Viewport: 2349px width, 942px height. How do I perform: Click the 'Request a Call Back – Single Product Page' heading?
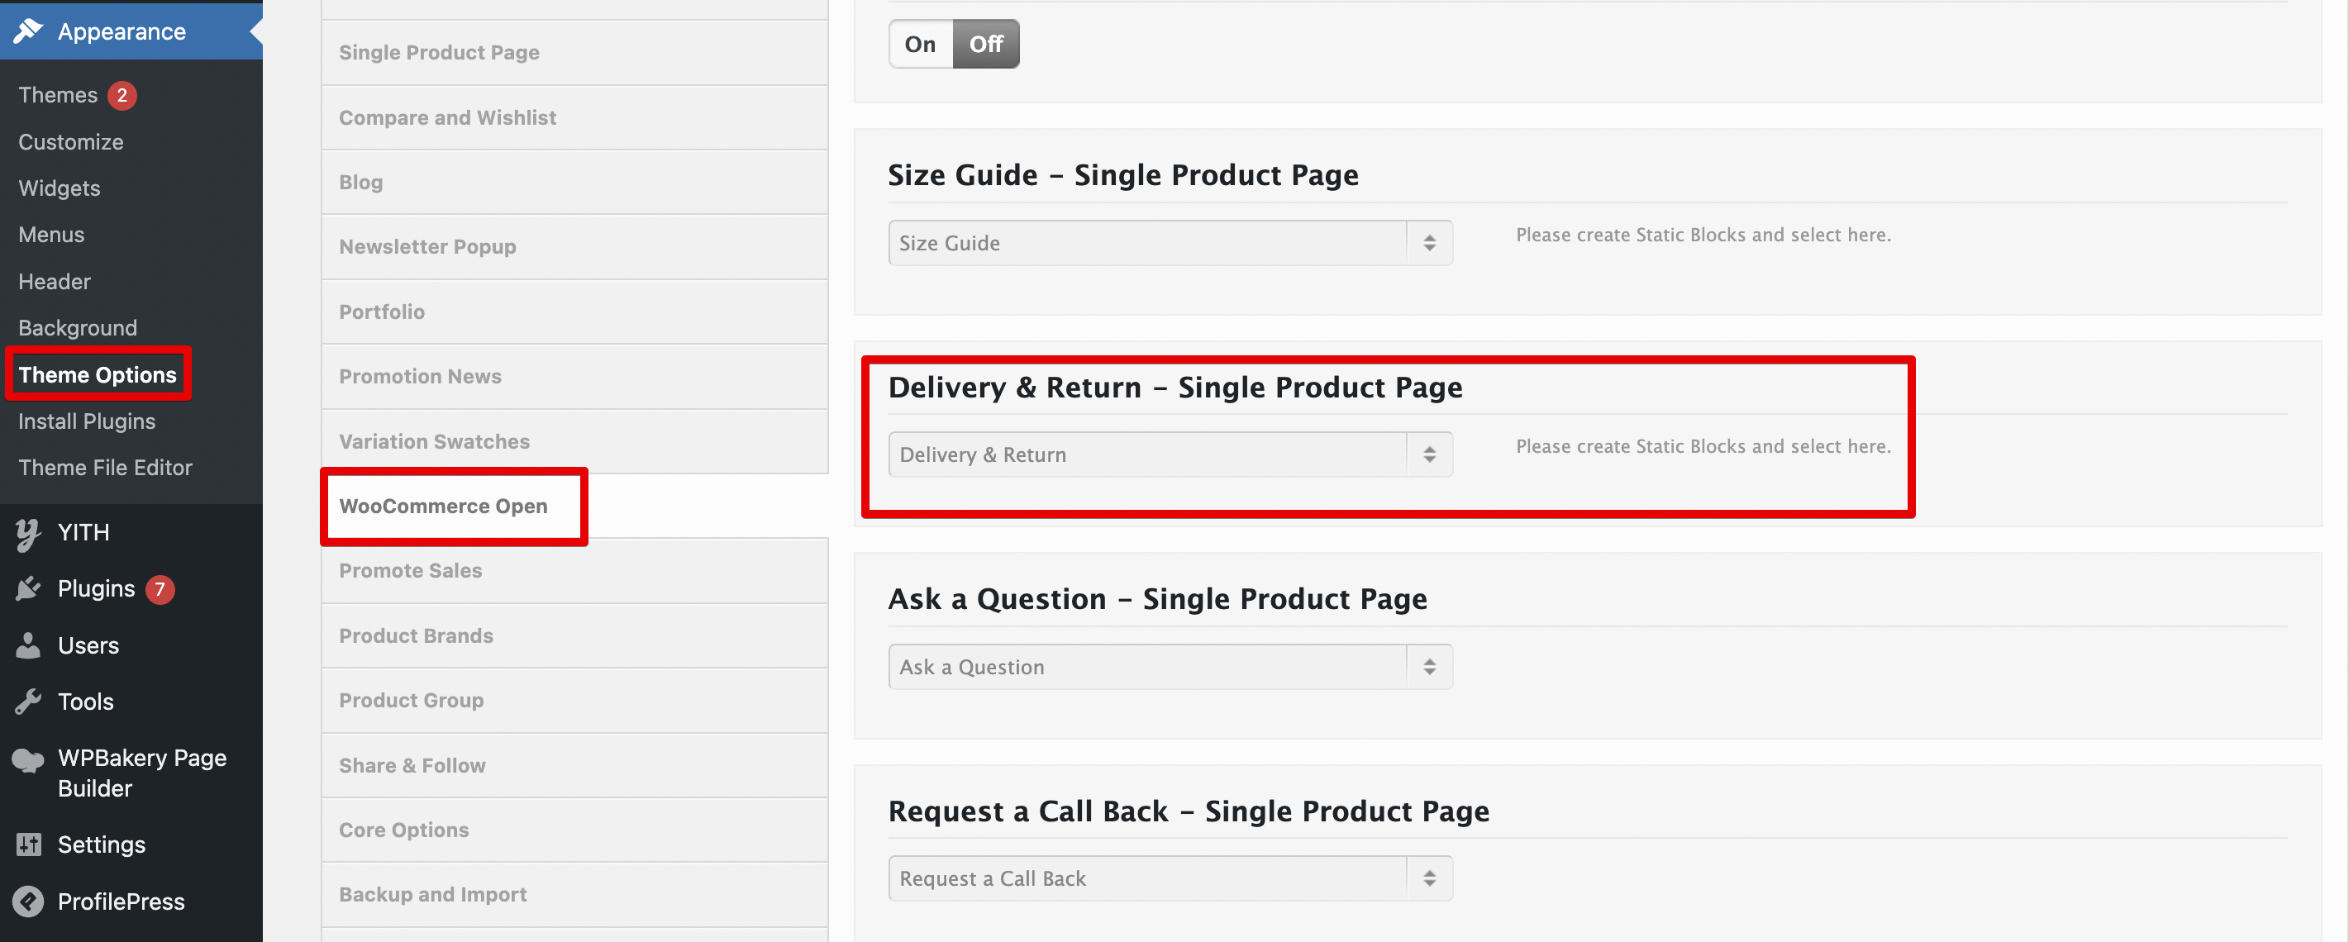(1189, 811)
